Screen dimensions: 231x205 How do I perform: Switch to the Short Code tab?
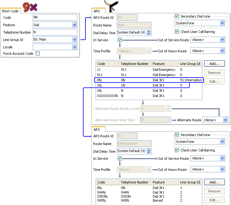pyautogui.click(x=10, y=11)
